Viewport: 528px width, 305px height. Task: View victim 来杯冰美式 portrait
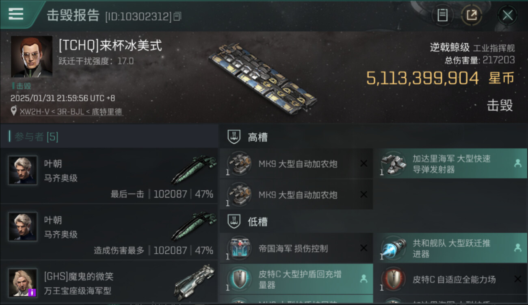32,57
